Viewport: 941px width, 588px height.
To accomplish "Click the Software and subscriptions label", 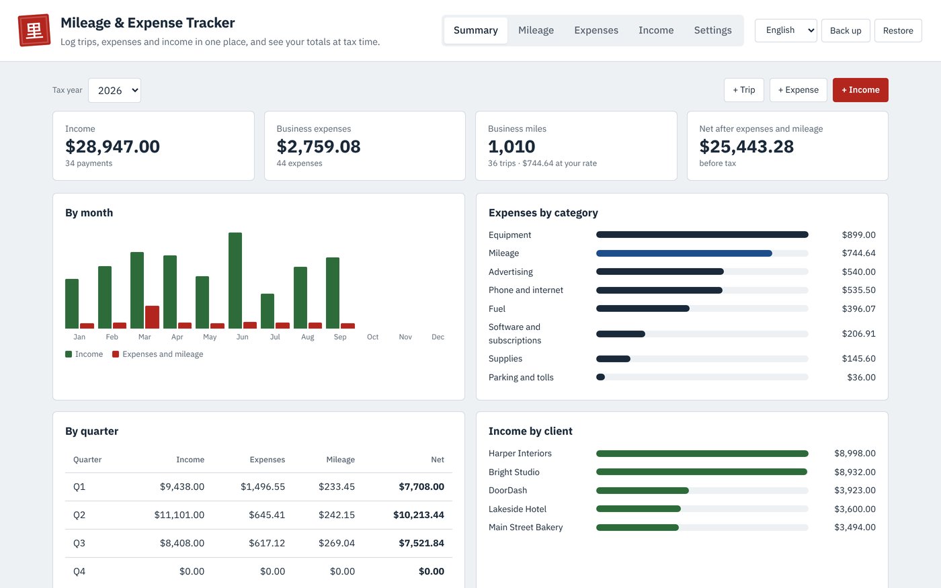I will tap(515, 333).
